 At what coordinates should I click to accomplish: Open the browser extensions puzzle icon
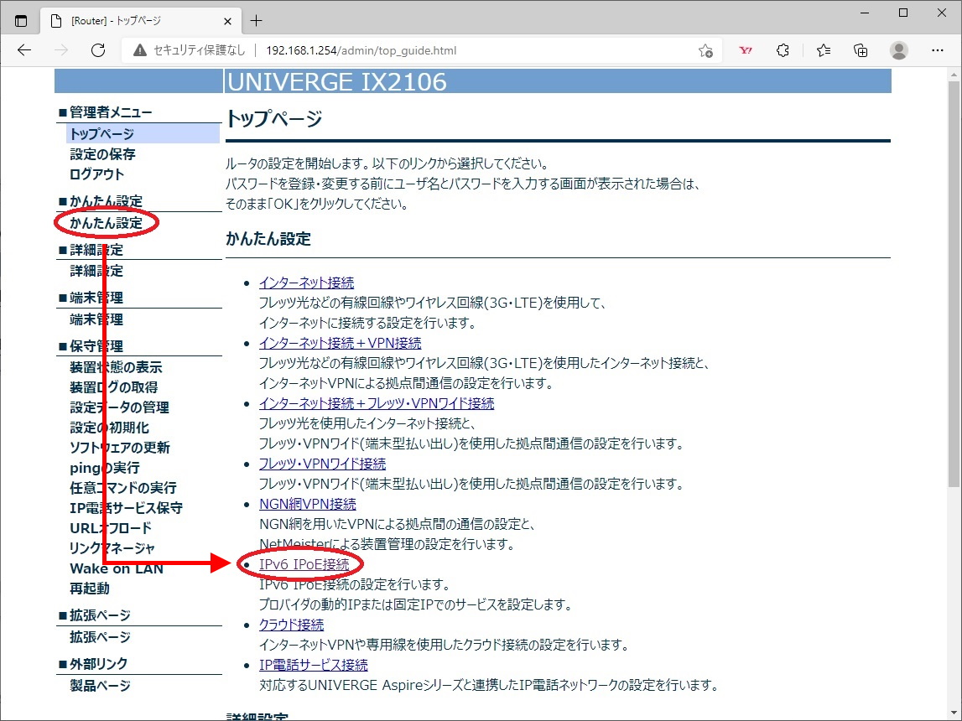point(783,50)
